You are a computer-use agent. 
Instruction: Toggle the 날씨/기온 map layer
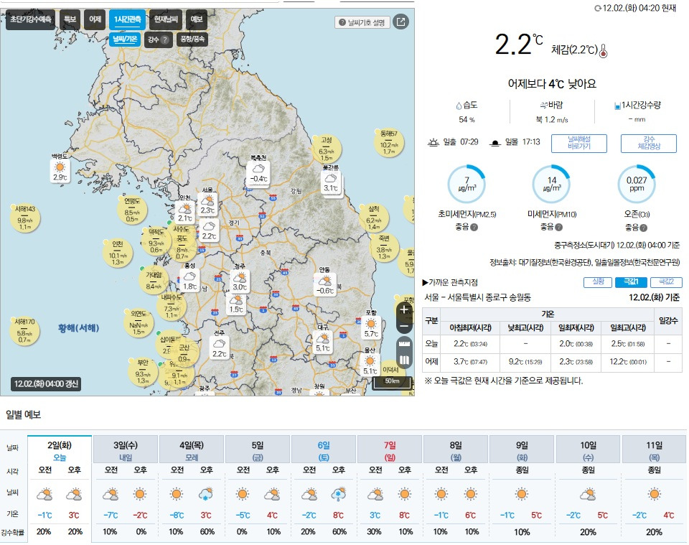point(125,39)
